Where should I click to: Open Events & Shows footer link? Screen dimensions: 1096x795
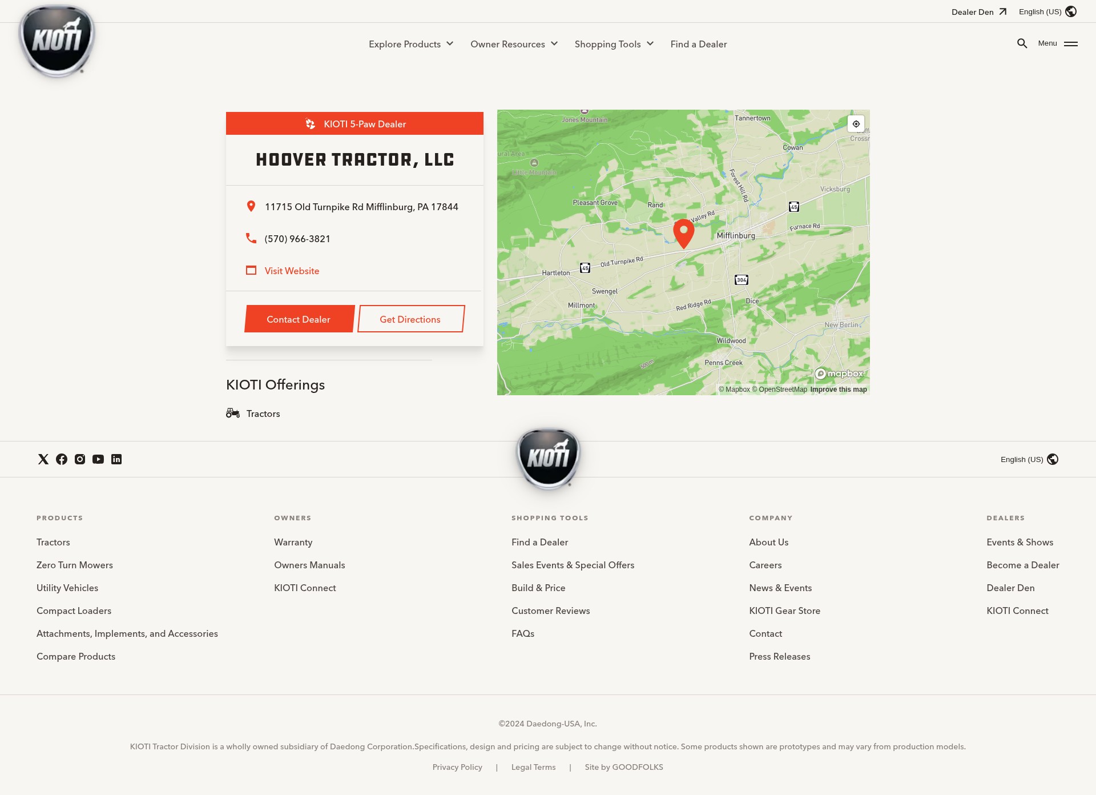(x=1020, y=542)
